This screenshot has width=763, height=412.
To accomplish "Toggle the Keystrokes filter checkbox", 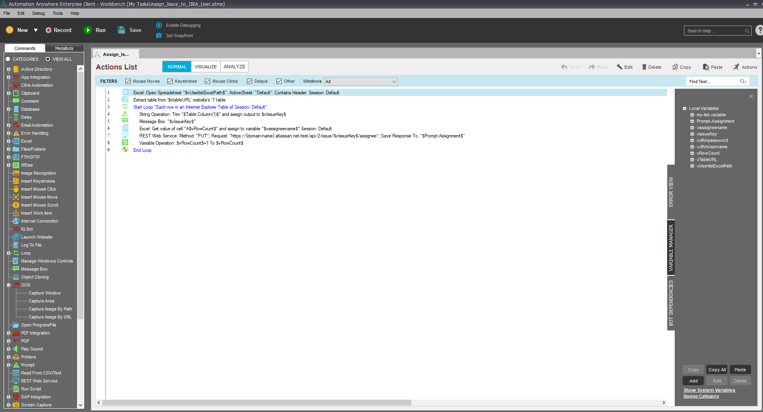I will click(170, 82).
